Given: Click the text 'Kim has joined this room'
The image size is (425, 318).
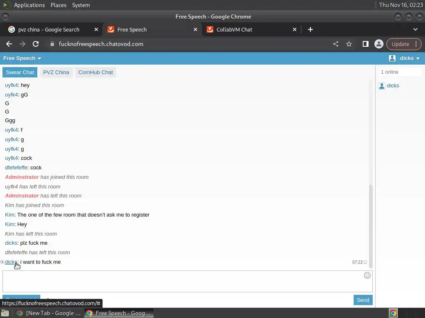Looking at the screenshot, I should click(34, 205).
